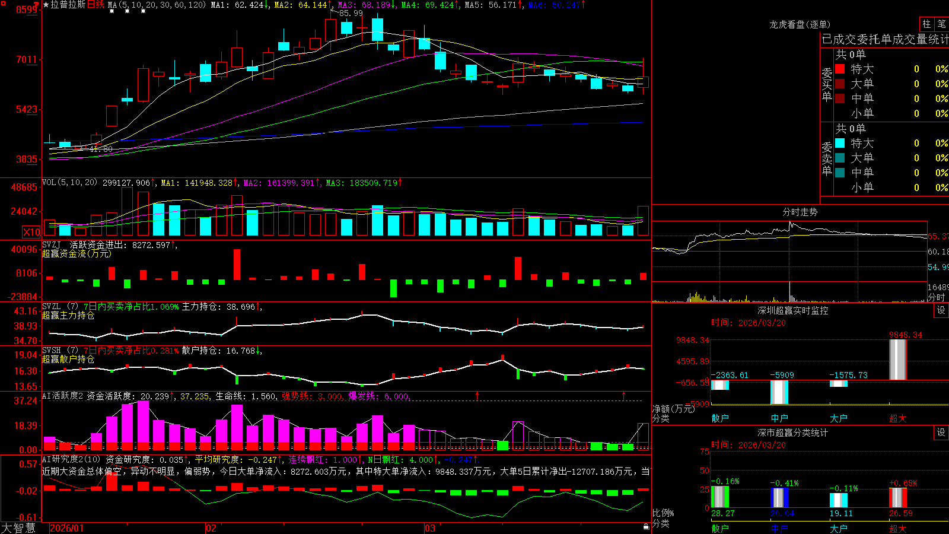Select the 分时走势 panel title
The image size is (949, 534).
tap(800, 212)
